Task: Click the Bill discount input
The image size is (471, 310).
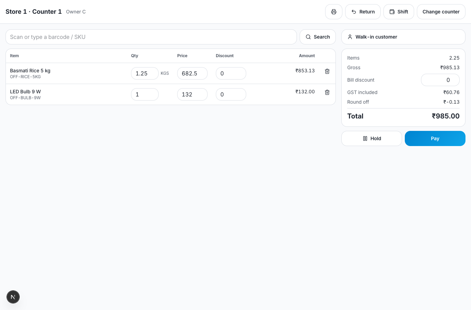Action: [440, 80]
